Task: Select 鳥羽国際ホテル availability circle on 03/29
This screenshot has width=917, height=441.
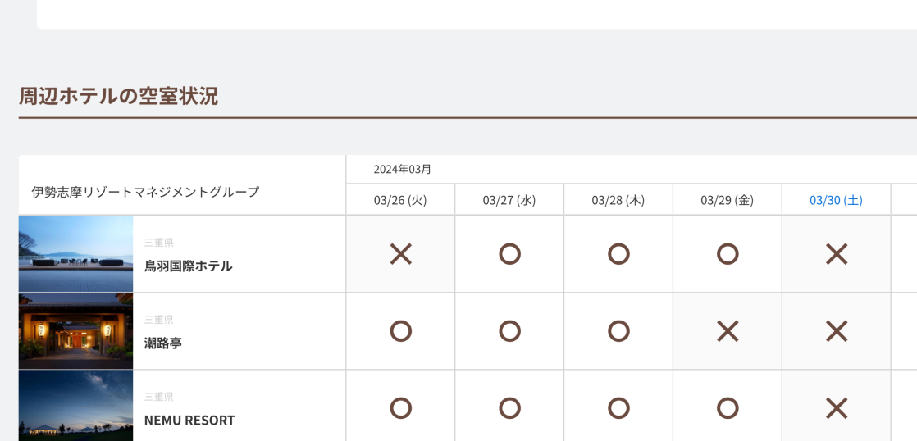Action: pos(728,254)
